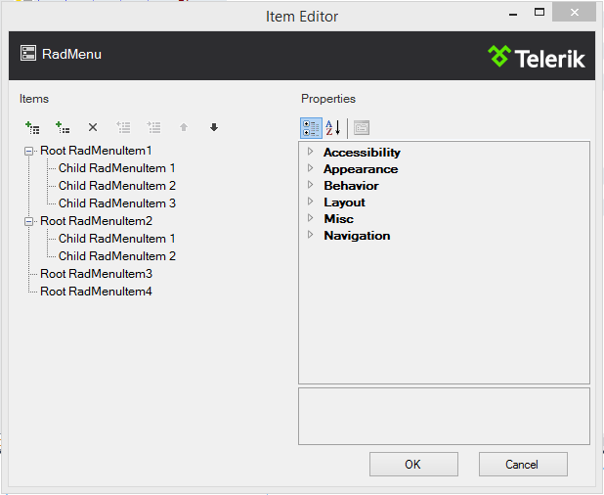Screen dimensions: 604x495
Task: Click the Add root item icon
Action: (32, 127)
